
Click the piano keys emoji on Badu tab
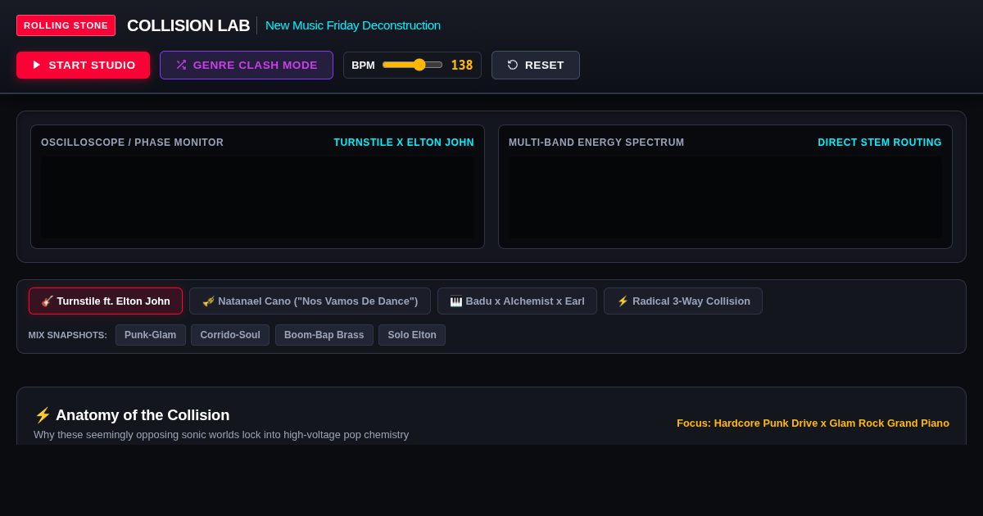(456, 301)
